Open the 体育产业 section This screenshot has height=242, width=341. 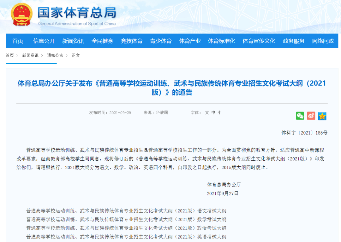point(190,41)
